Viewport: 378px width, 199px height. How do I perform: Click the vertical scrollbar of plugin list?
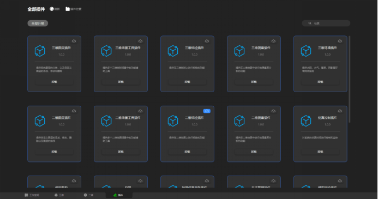click(349, 80)
